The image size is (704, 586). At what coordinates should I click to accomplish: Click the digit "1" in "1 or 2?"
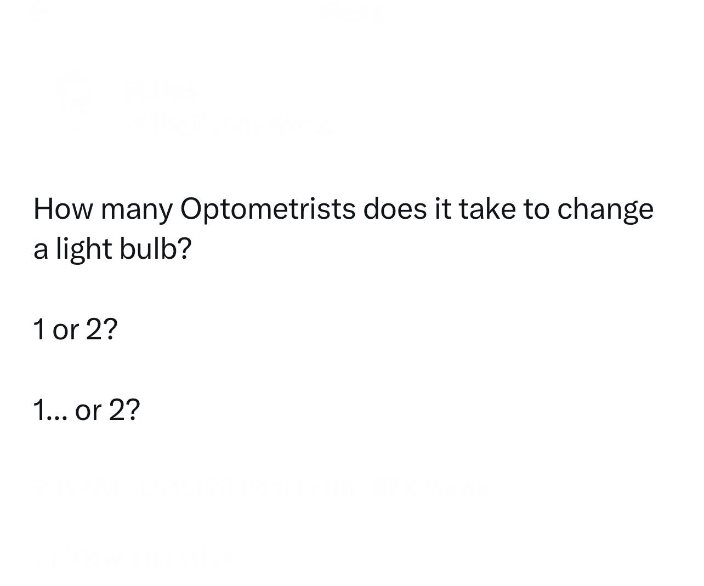(39, 329)
